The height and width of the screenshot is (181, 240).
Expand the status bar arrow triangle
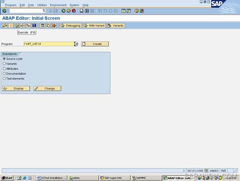point(184,171)
